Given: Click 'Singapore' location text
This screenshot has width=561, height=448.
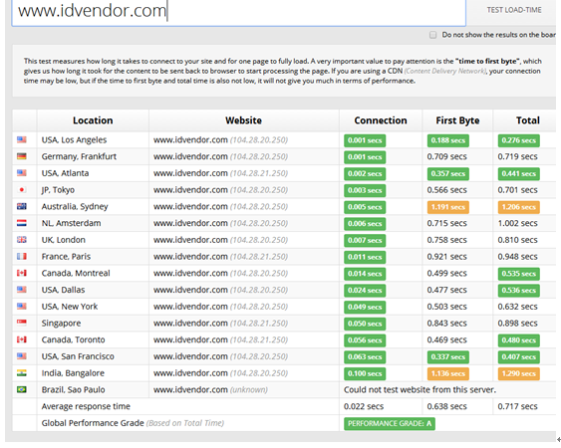Looking at the screenshot, I should pyautogui.click(x=61, y=324).
